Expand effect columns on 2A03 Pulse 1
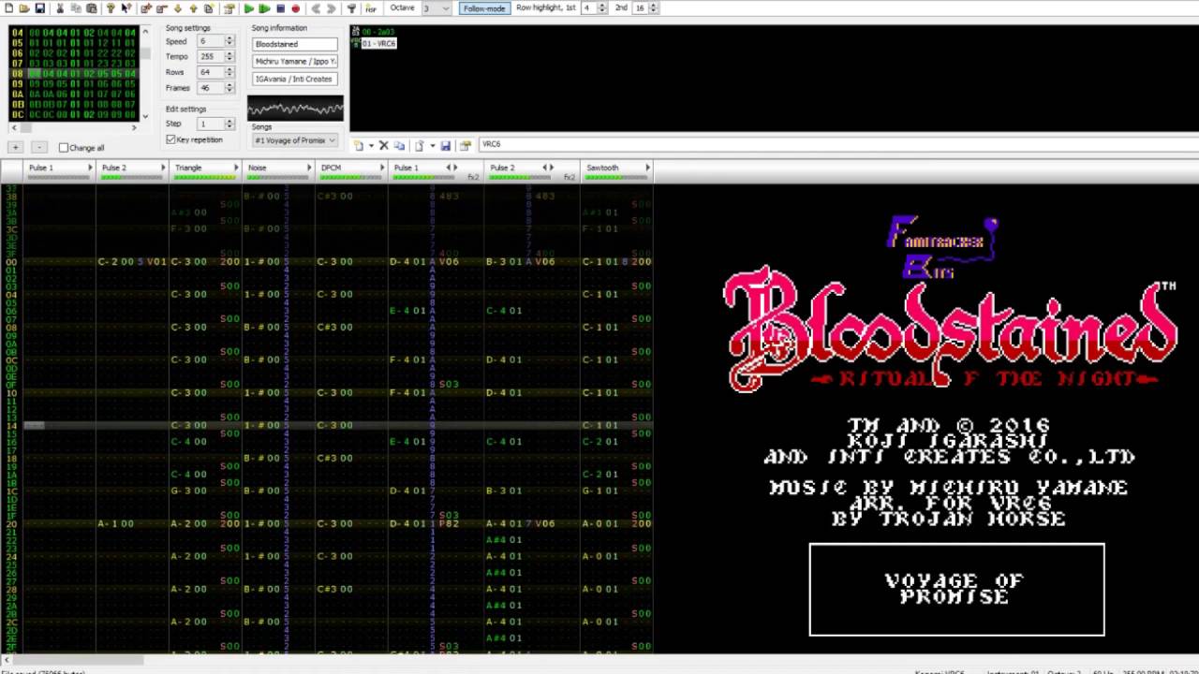Screen dimensions: 1199x674 (90, 168)
